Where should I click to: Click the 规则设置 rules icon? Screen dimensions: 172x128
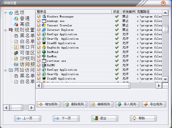pyautogui.click(x=11, y=30)
